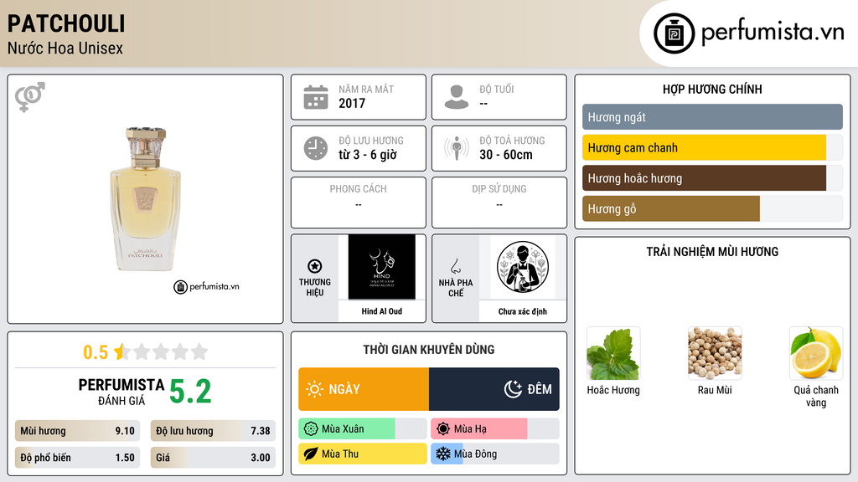Screen dimensions: 858x482
Task: Click the Hoắc Hương note label
Action: [612, 390]
